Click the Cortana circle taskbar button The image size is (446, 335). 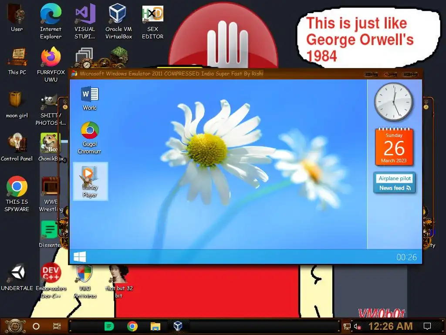[x=36, y=326]
